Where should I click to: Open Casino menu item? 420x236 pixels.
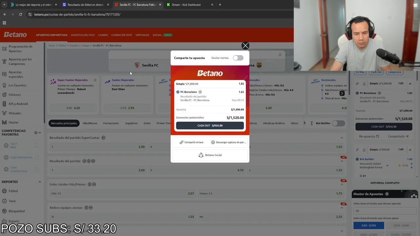click(103, 35)
